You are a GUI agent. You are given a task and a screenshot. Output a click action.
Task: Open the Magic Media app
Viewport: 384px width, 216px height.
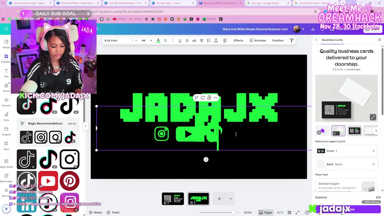point(6,163)
